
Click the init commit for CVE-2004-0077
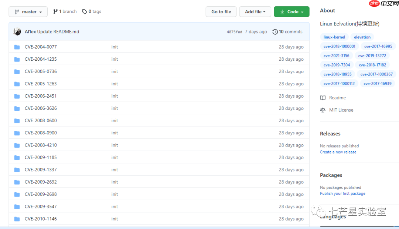click(x=115, y=47)
